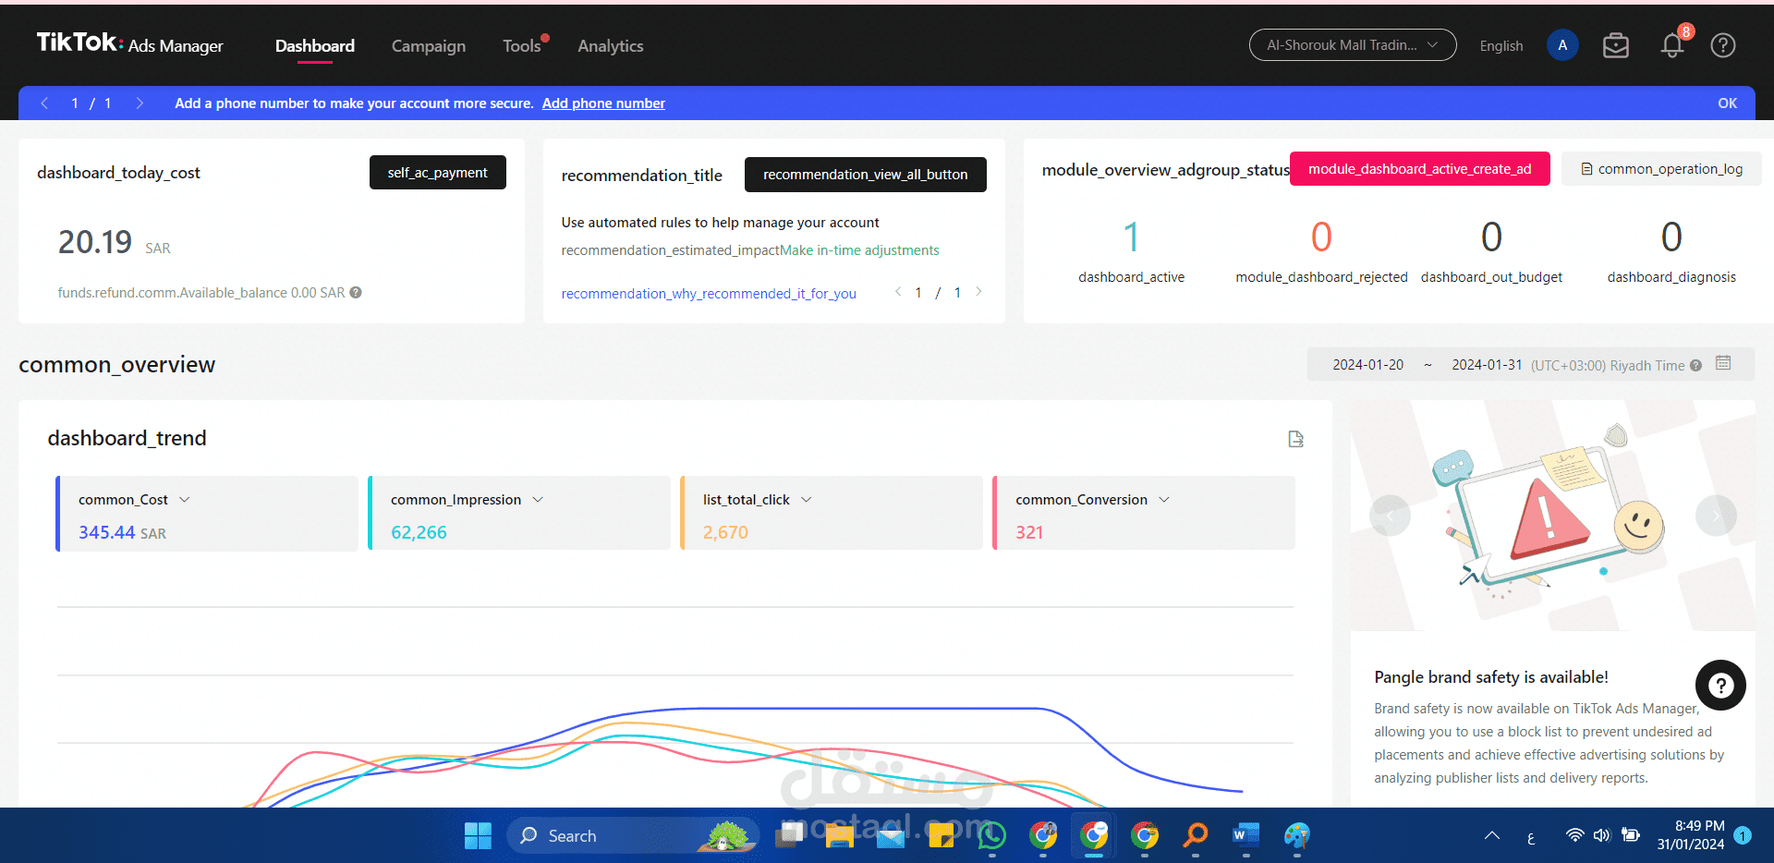Click the dashboard_out_budget count 0
This screenshot has width=1774, height=863.
tap(1491, 237)
